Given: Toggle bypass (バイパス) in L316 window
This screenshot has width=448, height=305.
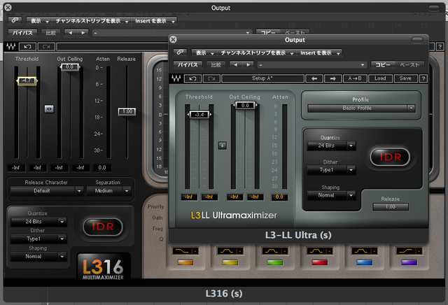Looking at the screenshot, I should (x=22, y=33).
